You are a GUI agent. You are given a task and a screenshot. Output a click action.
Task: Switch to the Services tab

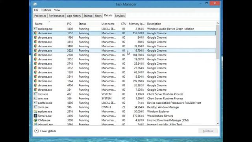[x=120, y=16]
